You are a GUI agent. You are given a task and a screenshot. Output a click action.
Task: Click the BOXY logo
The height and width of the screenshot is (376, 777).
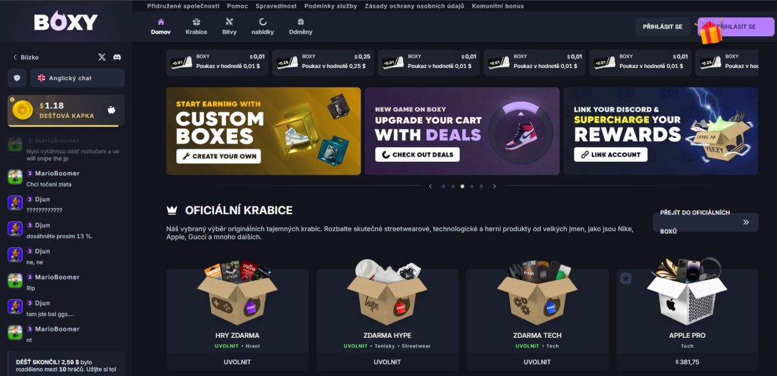click(65, 22)
